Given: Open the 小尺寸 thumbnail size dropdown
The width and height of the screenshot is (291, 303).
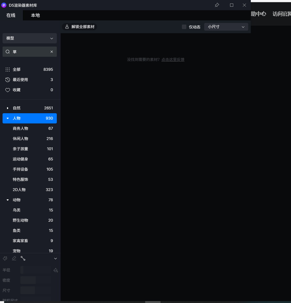Looking at the screenshot, I should click(226, 27).
